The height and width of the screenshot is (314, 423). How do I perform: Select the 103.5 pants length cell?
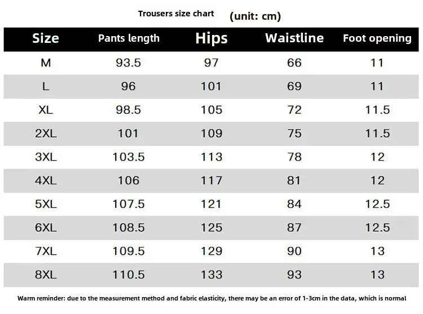(x=129, y=157)
